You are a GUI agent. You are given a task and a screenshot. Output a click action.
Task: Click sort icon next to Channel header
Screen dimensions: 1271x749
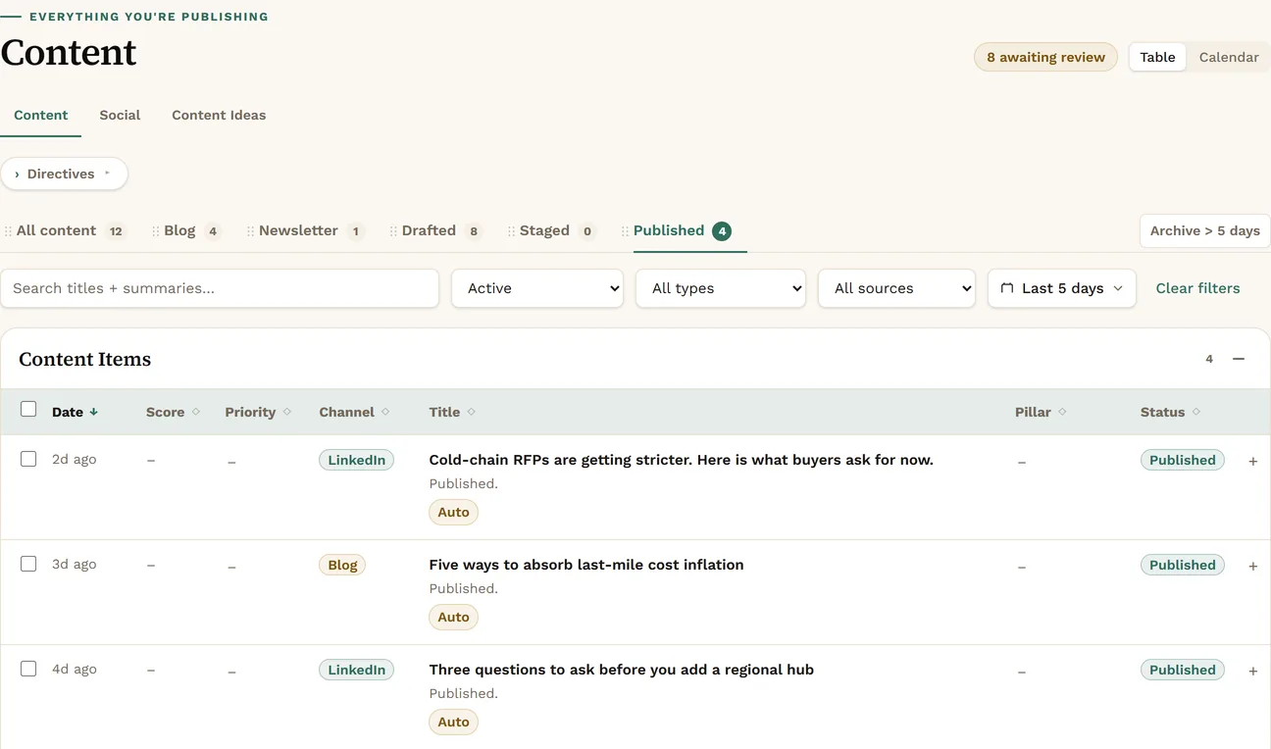[385, 412]
